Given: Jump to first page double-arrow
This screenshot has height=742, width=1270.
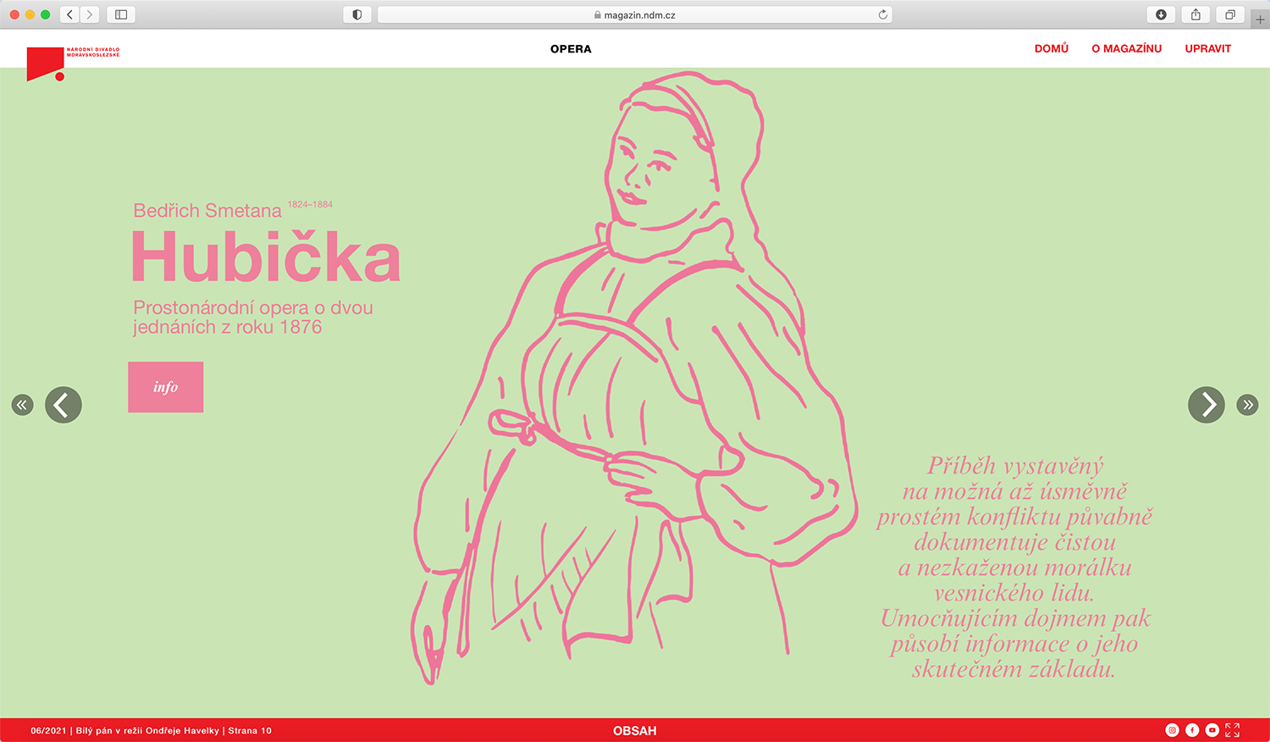Looking at the screenshot, I should tap(22, 405).
